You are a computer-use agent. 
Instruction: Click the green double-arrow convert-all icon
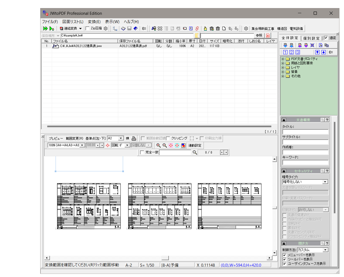pyautogui.click(x=45, y=28)
